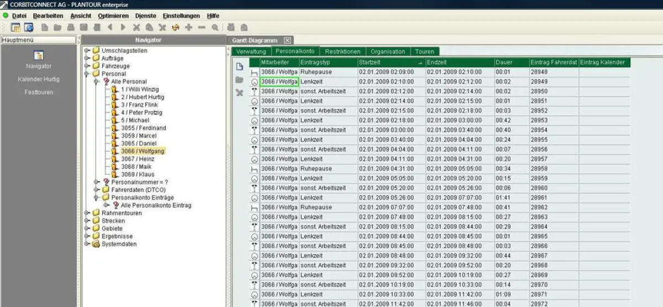The width and height of the screenshot is (663, 307).
Task: Click the plus icon in the toolbar
Action: coord(188,27)
